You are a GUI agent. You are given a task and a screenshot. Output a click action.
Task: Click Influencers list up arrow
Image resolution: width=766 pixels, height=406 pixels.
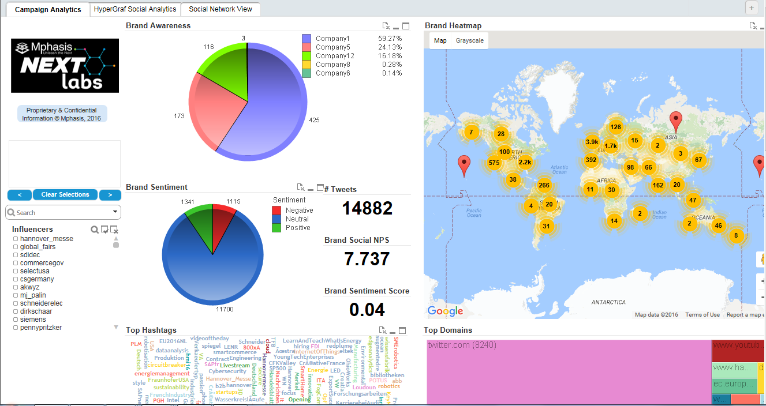coord(116,238)
